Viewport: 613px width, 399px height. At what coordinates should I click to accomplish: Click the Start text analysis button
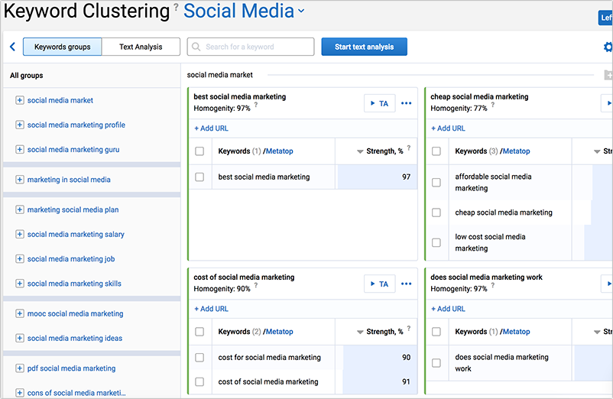pyautogui.click(x=364, y=47)
